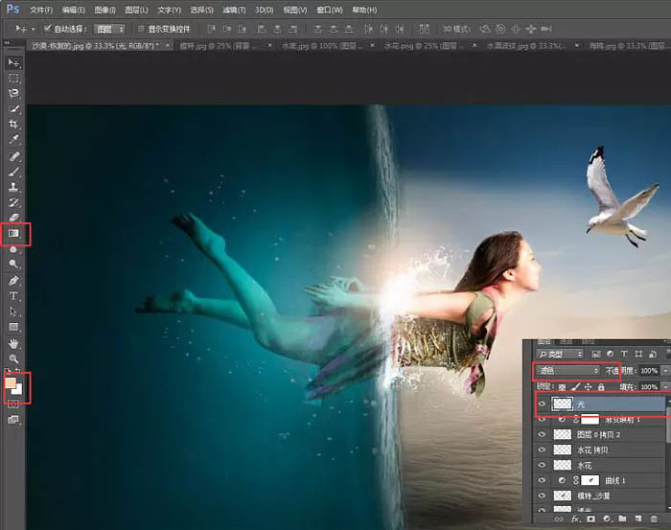
Task: Enable the 显示变换控件 checkbox
Action: pos(141,29)
